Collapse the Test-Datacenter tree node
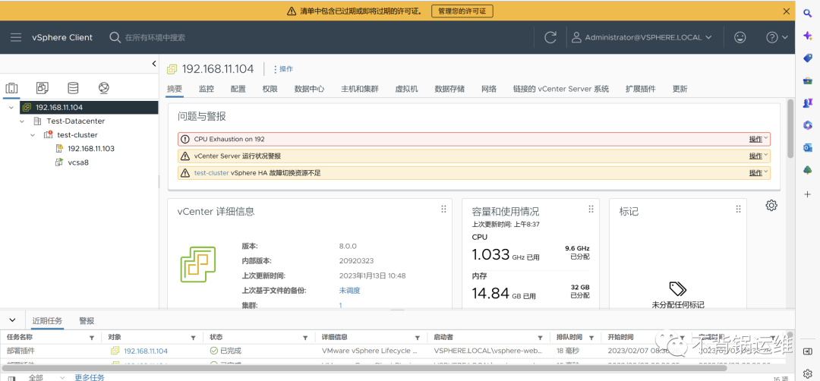The height and width of the screenshot is (381, 820). coord(22,121)
